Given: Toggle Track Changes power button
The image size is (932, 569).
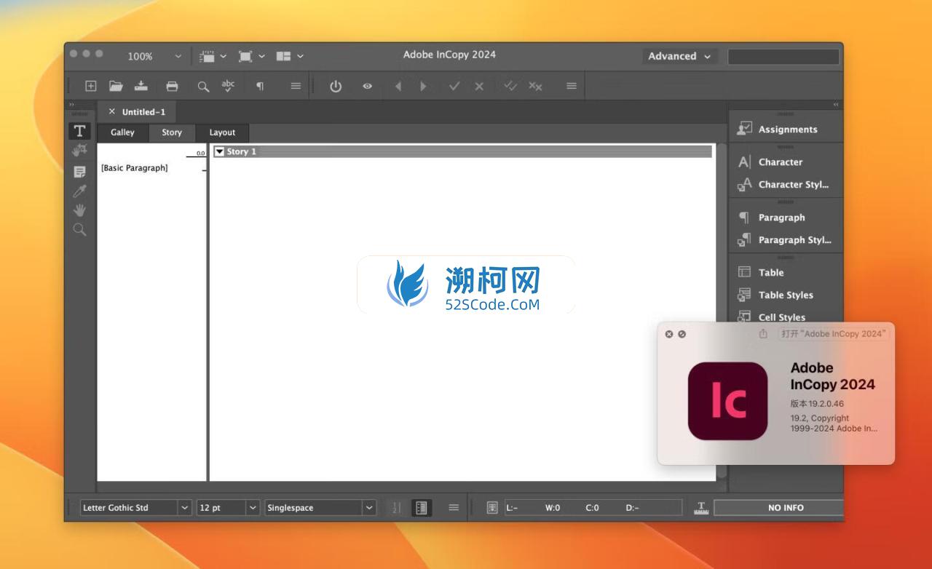Looking at the screenshot, I should (336, 86).
